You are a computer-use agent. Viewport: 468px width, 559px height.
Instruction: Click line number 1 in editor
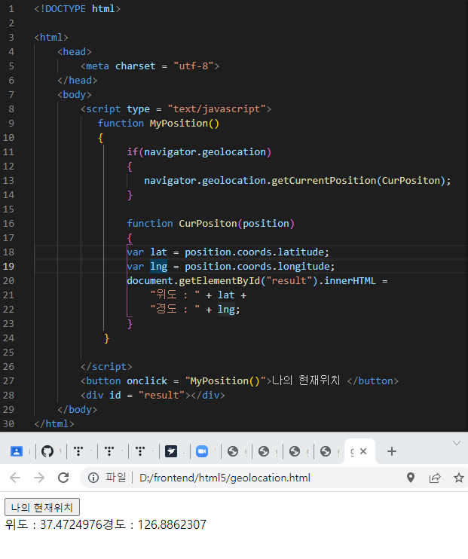tap(11, 8)
